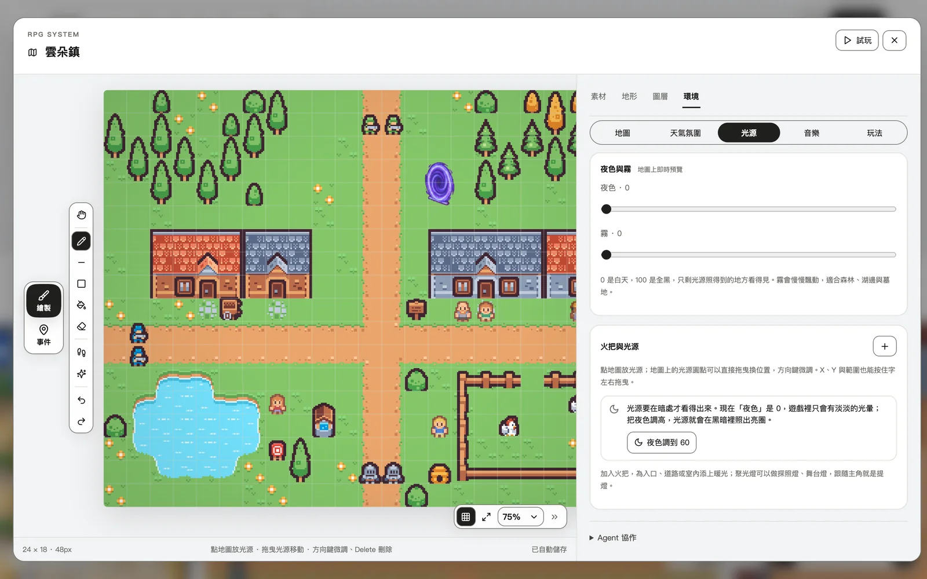Open the 天氣氛圍 sub-tab
Image resolution: width=927 pixels, height=579 pixels.
coord(685,133)
